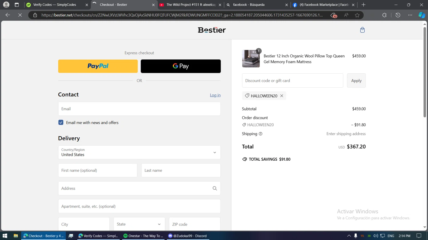Viewport: 428px width, 240px height.
Task: Click the Bestier logo
Action: (x=212, y=30)
